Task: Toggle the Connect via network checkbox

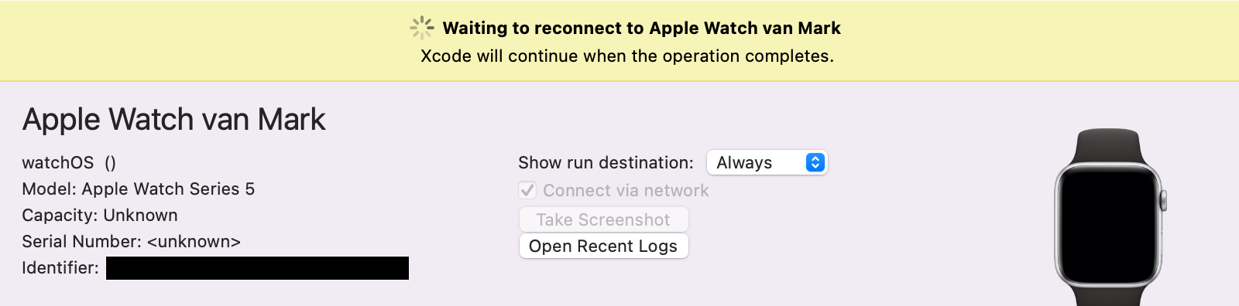Action: 527,190
